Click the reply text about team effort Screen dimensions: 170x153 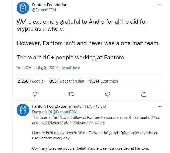[96, 120]
